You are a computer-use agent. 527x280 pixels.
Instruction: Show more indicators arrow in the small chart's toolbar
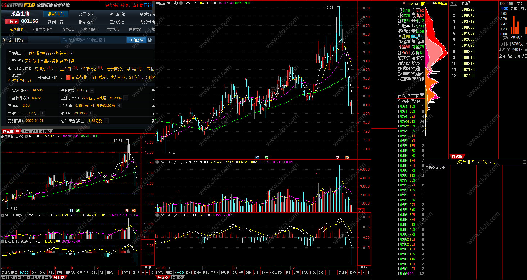(116, 273)
